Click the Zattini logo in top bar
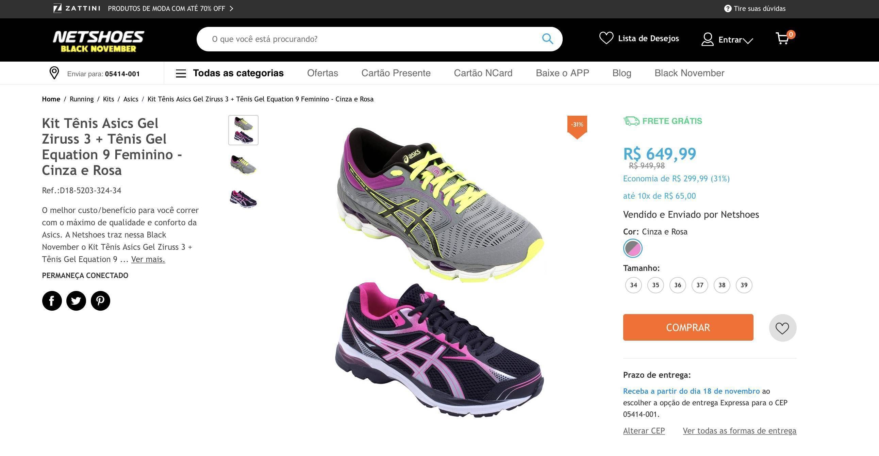 click(x=77, y=8)
